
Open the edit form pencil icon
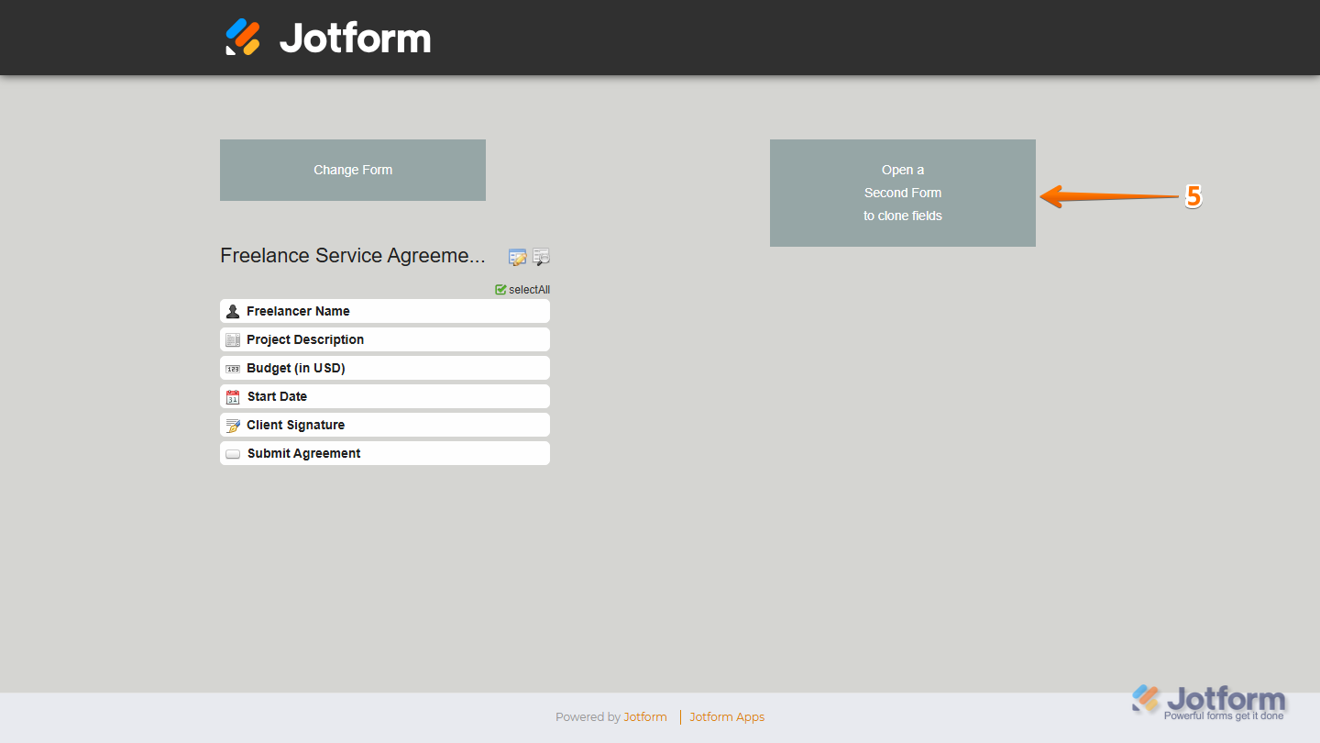pyautogui.click(x=517, y=257)
